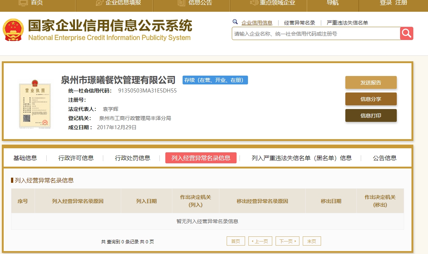Click the 注册 register link
The height and width of the screenshot is (254, 428).
[x=401, y=3]
